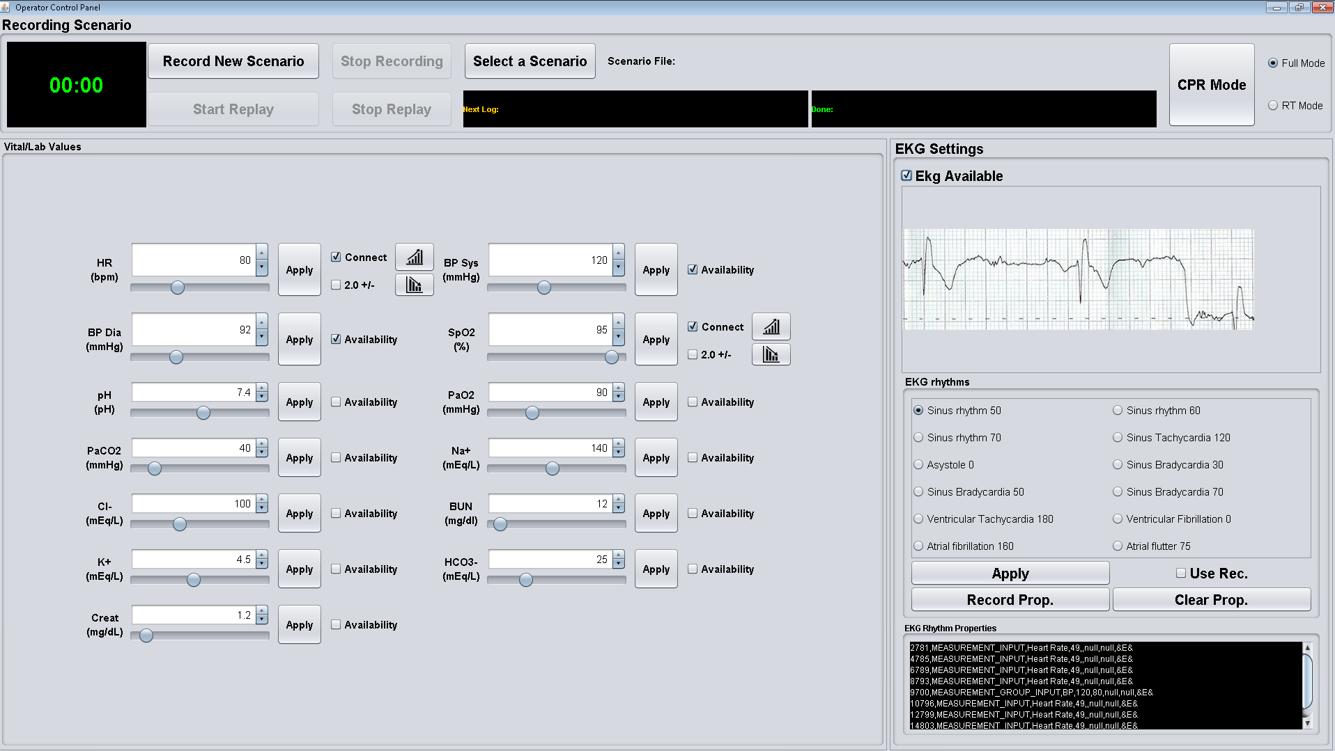Click Clear Prop. button

1212,600
